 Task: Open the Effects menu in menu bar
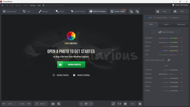(x=26, y=6)
